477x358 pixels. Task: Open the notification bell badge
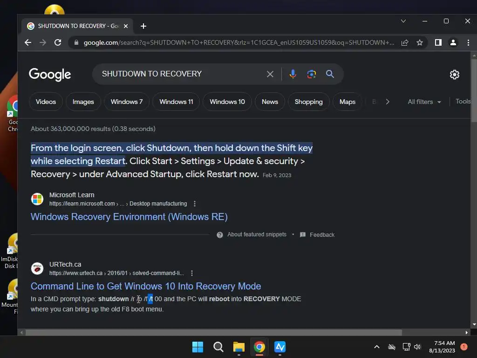click(x=463, y=347)
